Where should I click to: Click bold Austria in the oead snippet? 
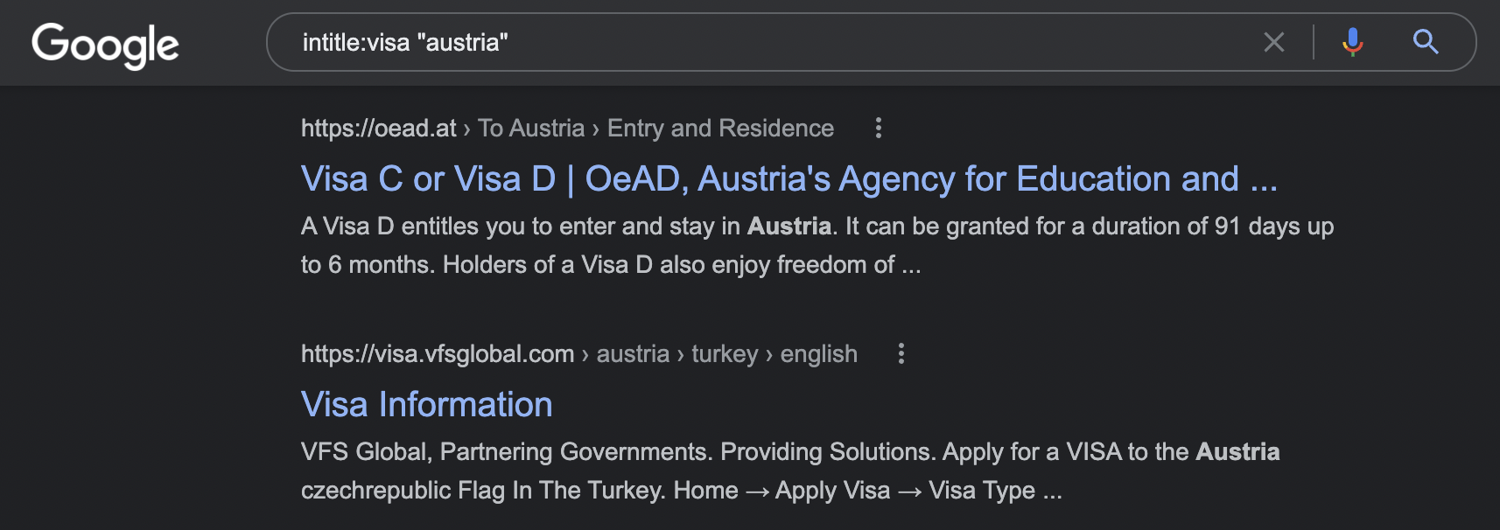789,227
